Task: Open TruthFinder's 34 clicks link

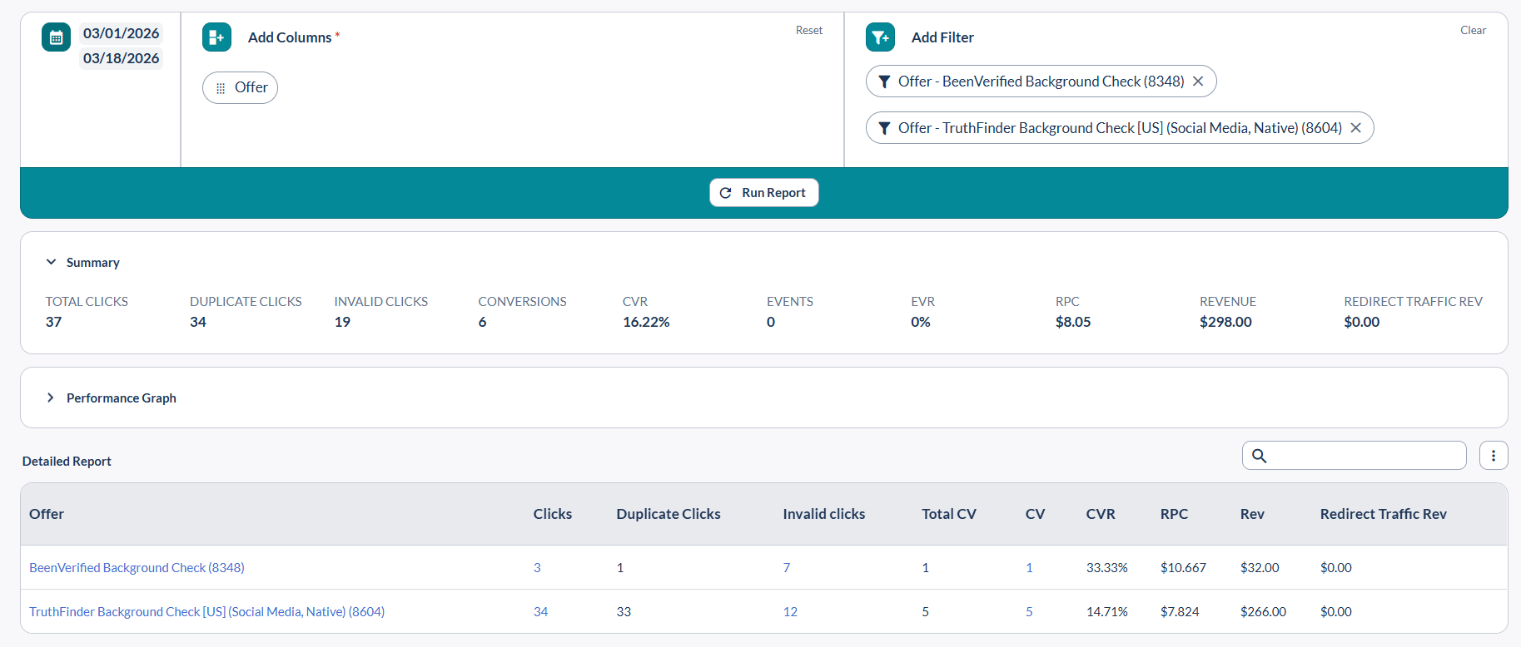Action: point(540,612)
